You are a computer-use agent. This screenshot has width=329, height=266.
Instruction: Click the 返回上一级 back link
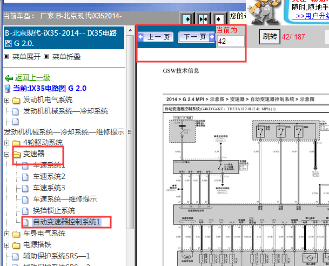coord(32,78)
